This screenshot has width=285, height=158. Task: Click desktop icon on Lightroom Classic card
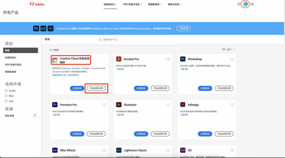(168, 150)
